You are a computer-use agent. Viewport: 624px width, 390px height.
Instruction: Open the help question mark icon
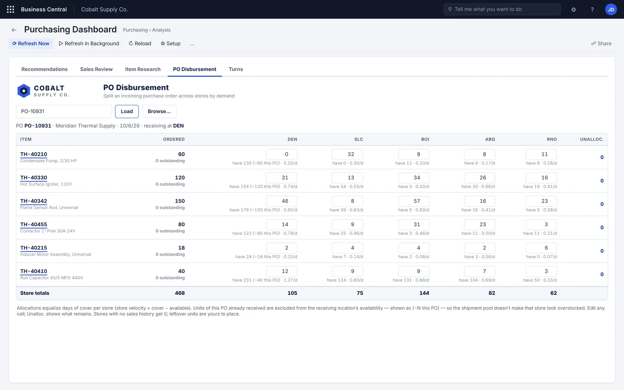pos(592,9)
